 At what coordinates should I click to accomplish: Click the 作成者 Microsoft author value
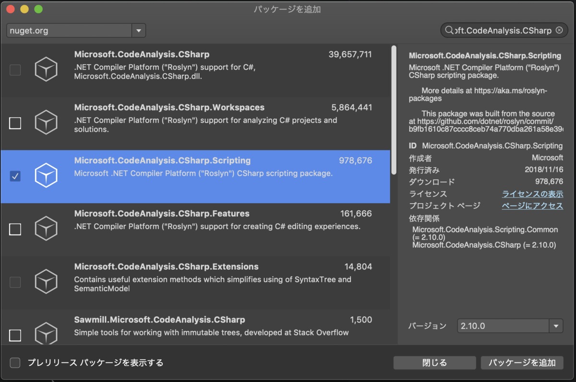(x=548, y=158)
